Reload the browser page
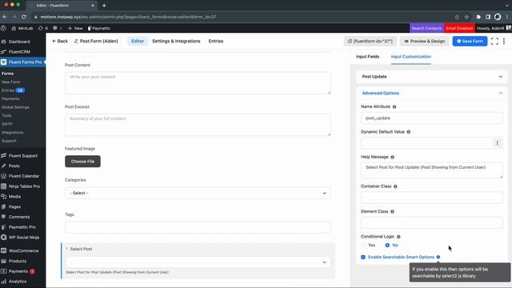The height and width of the screenshot is (288, 512). tap(24, 17)
